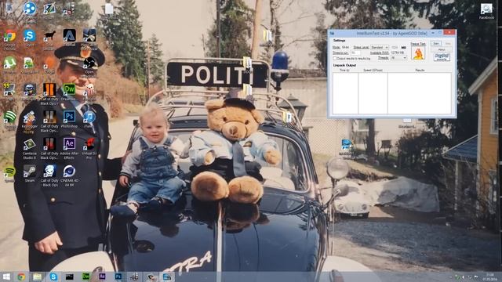Open the Steam desktop shortcut

pos(30,174)
